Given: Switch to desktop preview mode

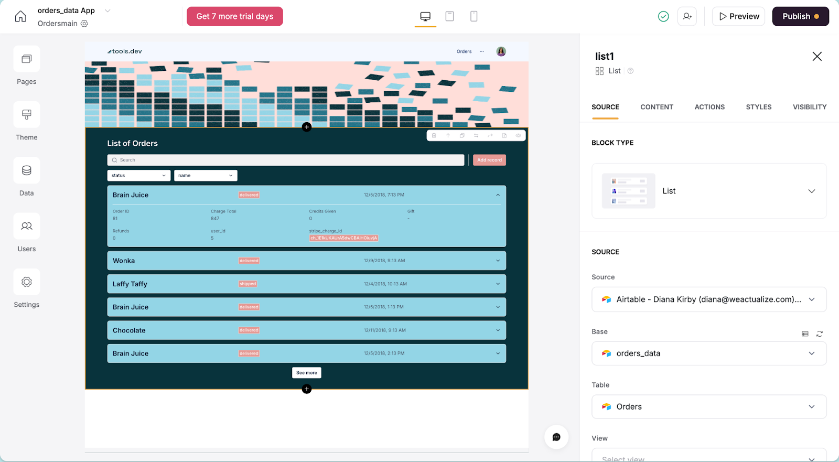Looking at the screenshot, I should click(x=425, y=16).
